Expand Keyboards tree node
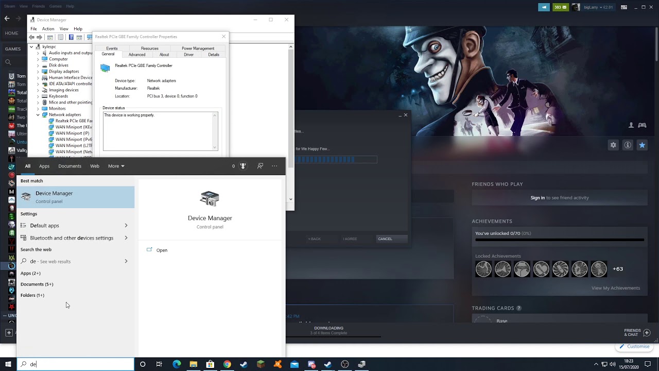This screenshot has height=371, width=659. click(38, 96)
